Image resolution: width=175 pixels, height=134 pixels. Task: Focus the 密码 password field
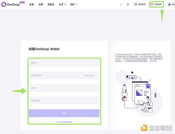pyautogui.click(x=64, y=88)
